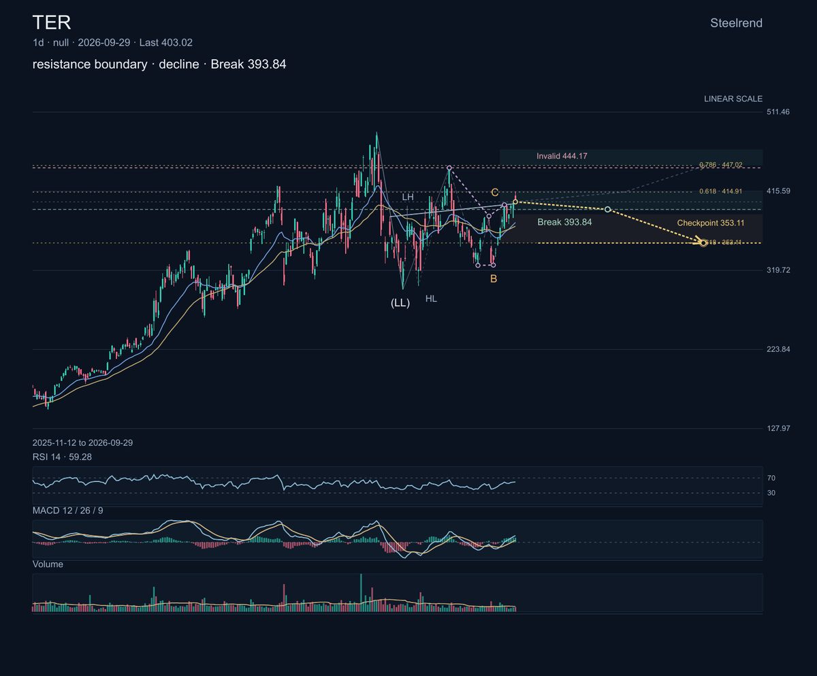This screenshot has height=676, width=817.
Task: Click the (LL) swing label
Action: pos(400,303)
